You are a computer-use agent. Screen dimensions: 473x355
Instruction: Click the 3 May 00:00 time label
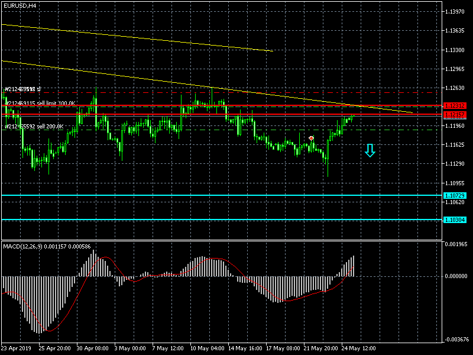click(130, 348)
